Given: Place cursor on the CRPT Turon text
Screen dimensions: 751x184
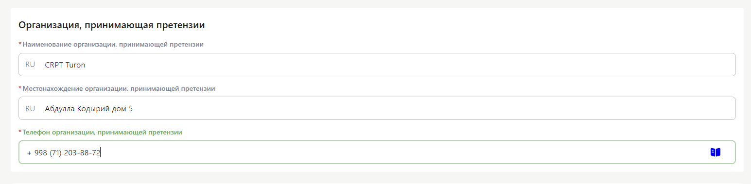Looking at the screenshot, I should click(x=65, y=65).
